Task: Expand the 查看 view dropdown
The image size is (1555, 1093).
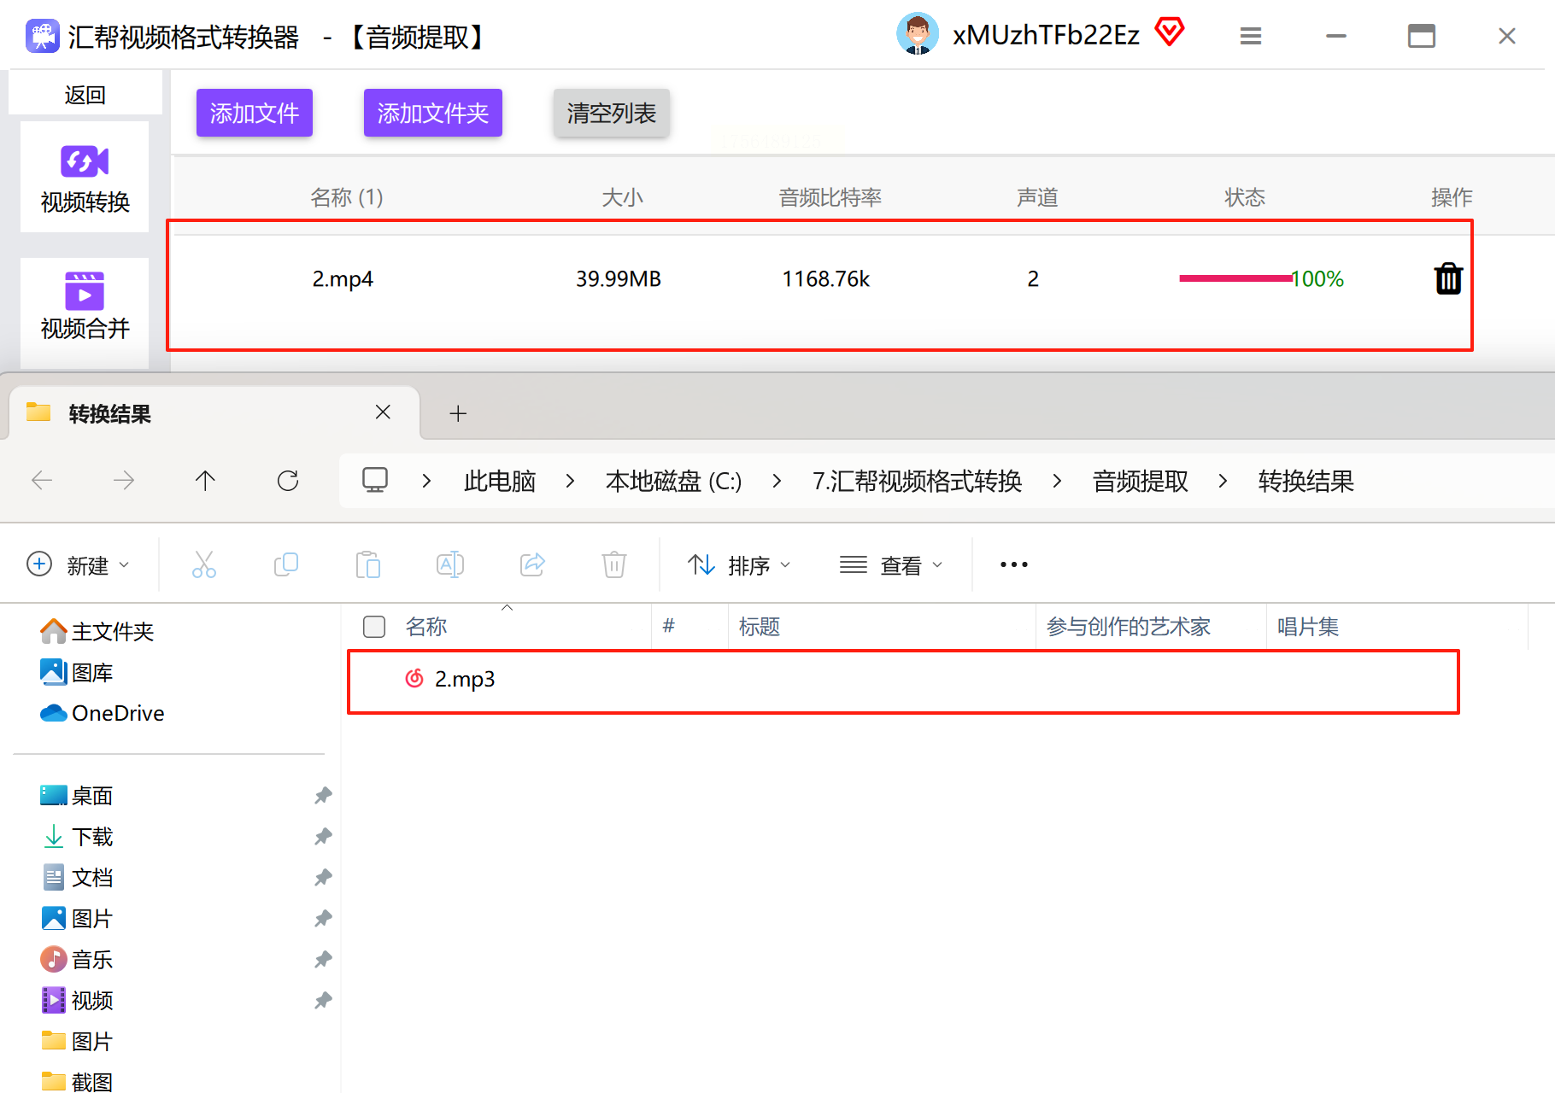Action: click(x=891, y=565)
